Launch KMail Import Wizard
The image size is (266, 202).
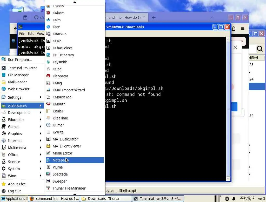75,90
